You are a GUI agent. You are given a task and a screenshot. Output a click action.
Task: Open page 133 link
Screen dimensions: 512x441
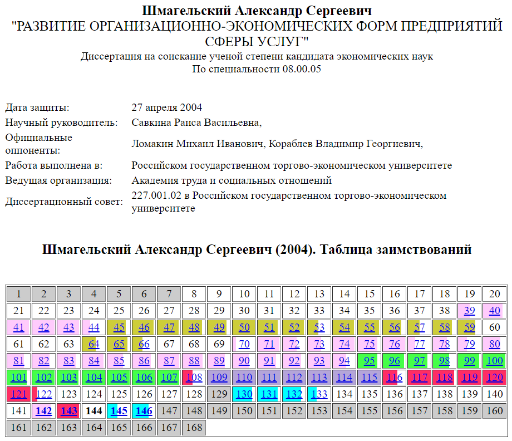(x=319, y=394)
